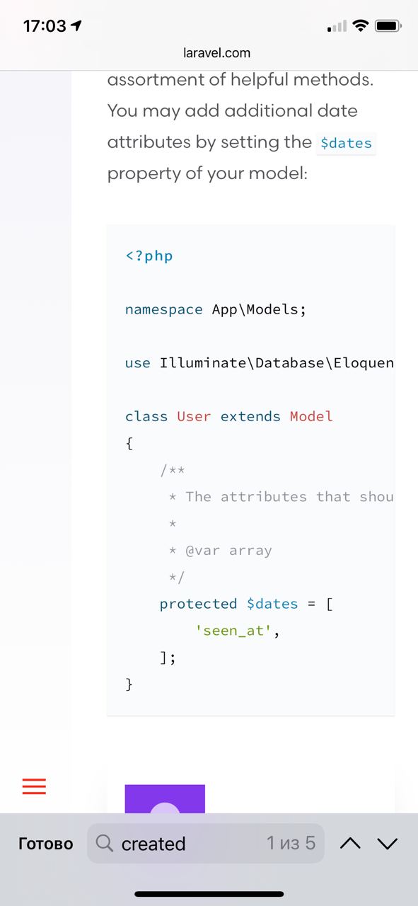Tap the laravel.com address bar
The image size is (418, 906).
(x=216, y=52)
